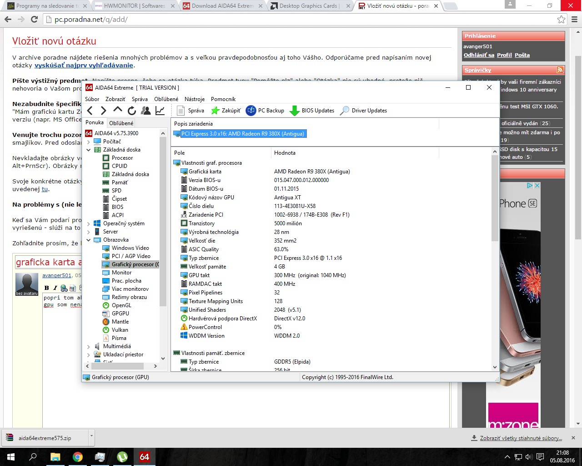Open PC Backup from the toolbar
The height and width of the screenshot is (466, 582).
[265, 111]
